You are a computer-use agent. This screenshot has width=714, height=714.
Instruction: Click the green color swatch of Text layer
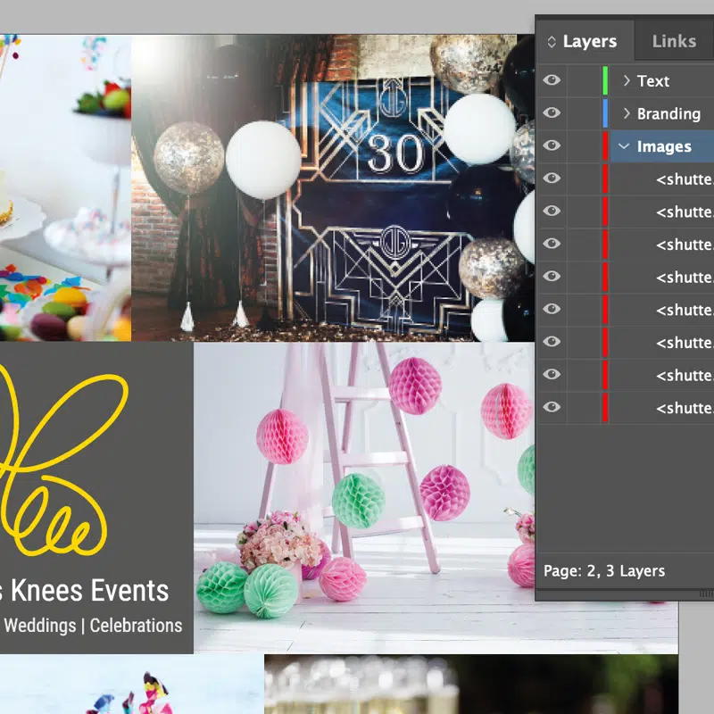tap(605, 80)
